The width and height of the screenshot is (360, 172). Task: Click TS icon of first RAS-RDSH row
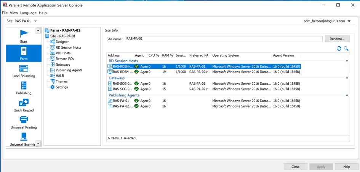[110, 66]
